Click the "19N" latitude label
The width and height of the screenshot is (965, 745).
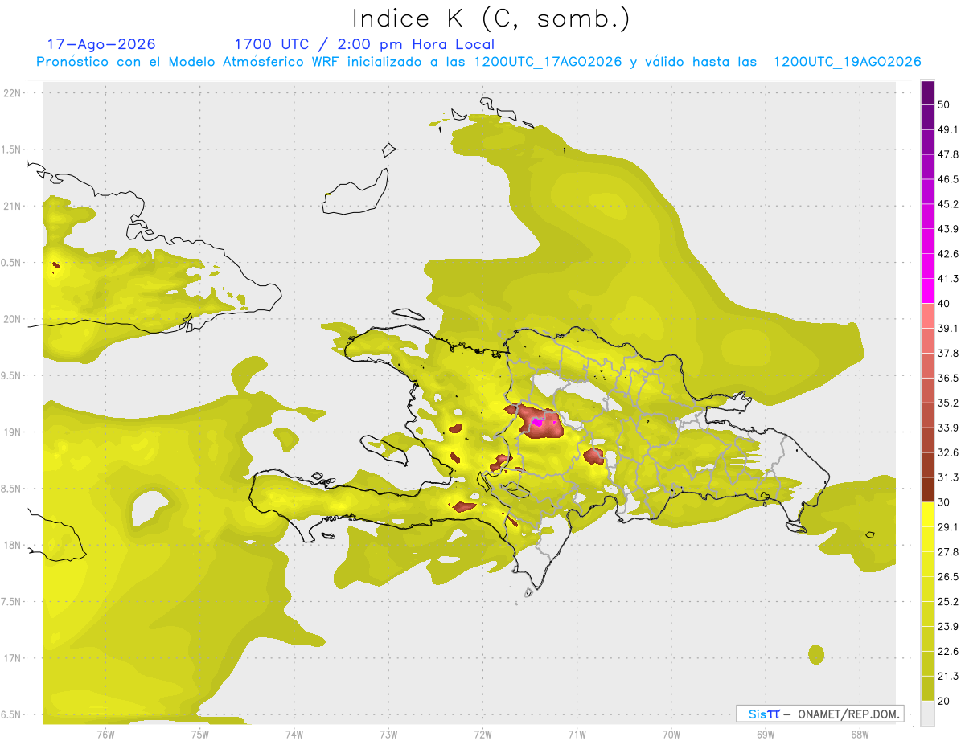pos(14,432)
